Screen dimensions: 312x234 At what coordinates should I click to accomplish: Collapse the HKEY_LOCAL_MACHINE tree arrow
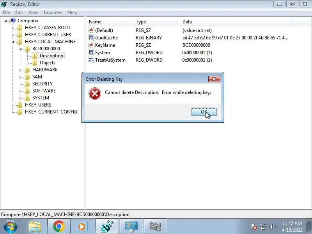click(13, 42)
